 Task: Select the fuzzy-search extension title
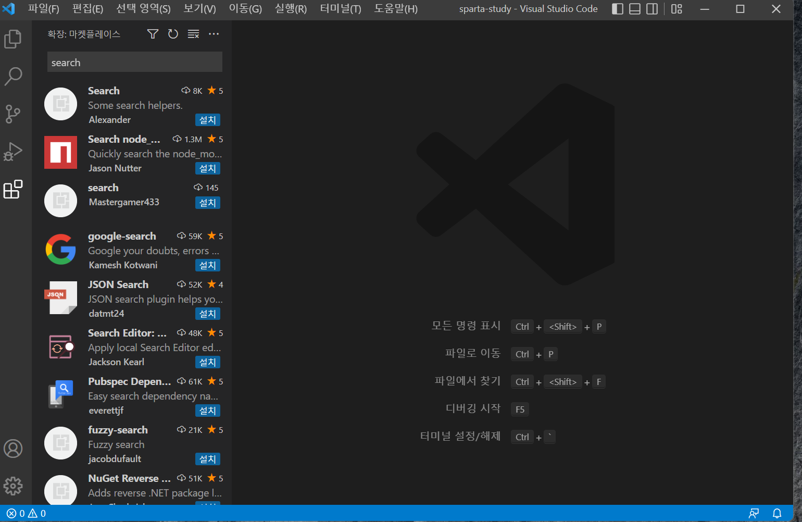coord(118,430)
